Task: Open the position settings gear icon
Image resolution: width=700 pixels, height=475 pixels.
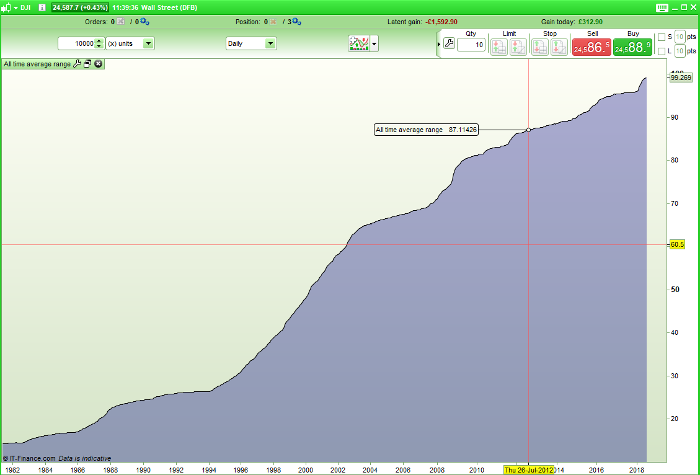Action: tap(296, 22)
